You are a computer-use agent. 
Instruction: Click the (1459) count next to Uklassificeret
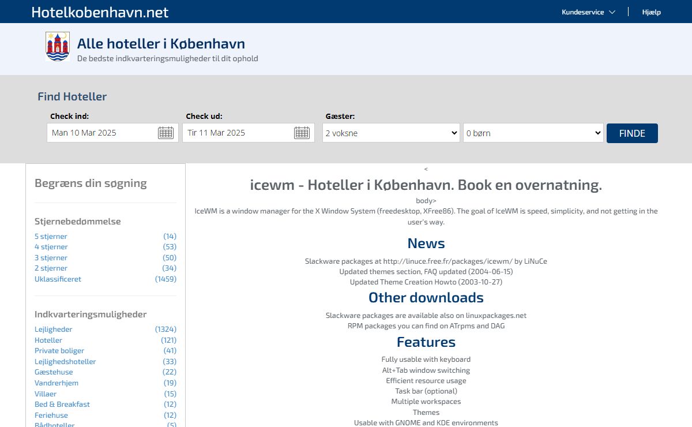(166, 279)
